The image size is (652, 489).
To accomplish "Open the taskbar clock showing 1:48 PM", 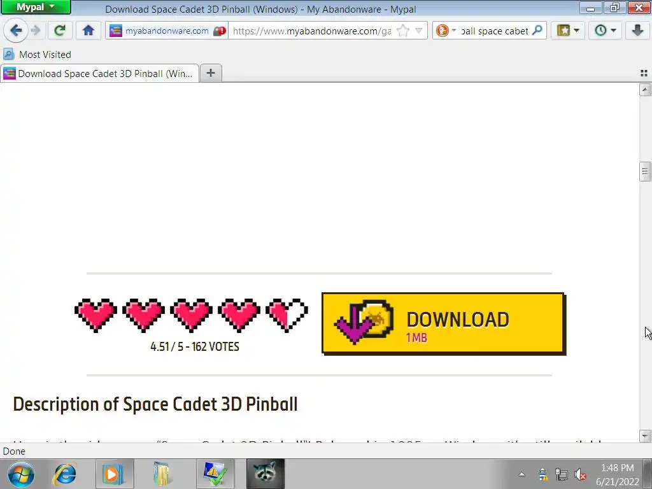I will click(617, 474).
